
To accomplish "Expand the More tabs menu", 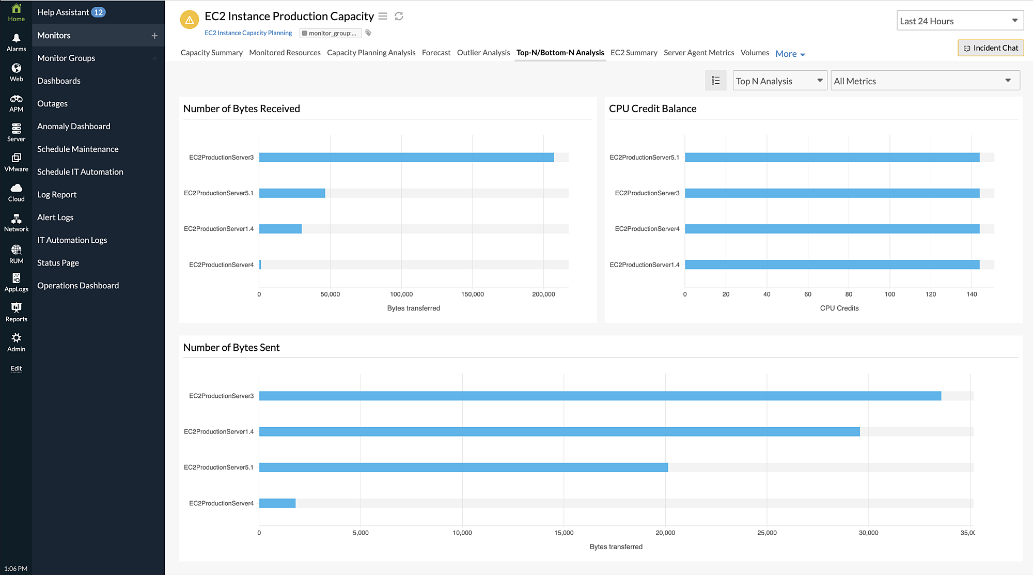I will click(x=790, y=54).
